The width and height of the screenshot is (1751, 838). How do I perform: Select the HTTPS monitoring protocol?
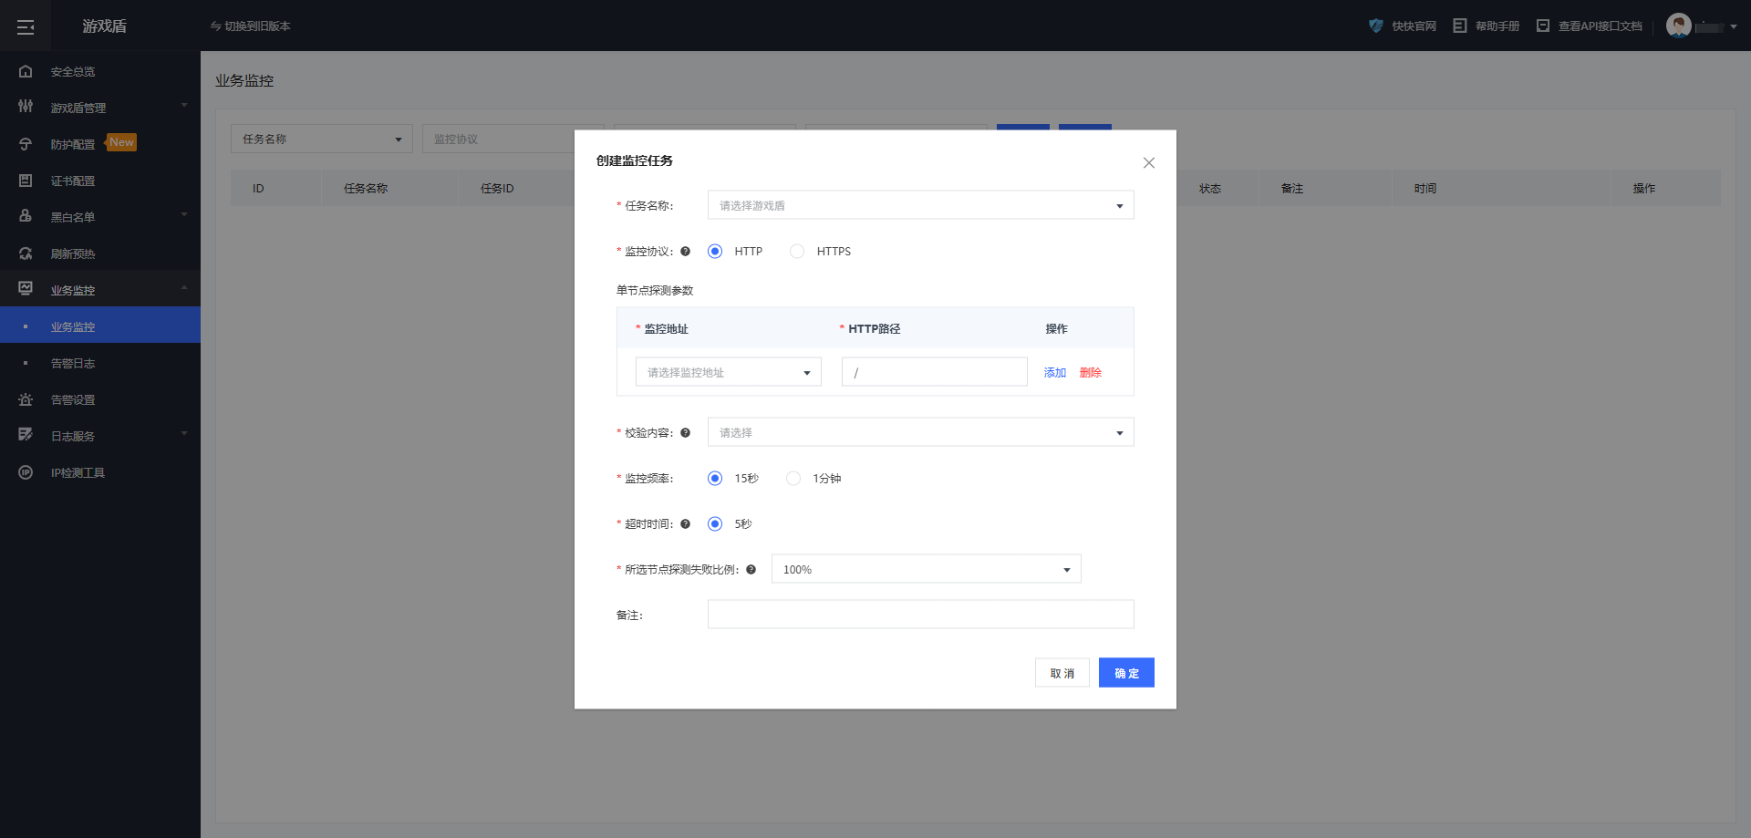pos(797,251)
